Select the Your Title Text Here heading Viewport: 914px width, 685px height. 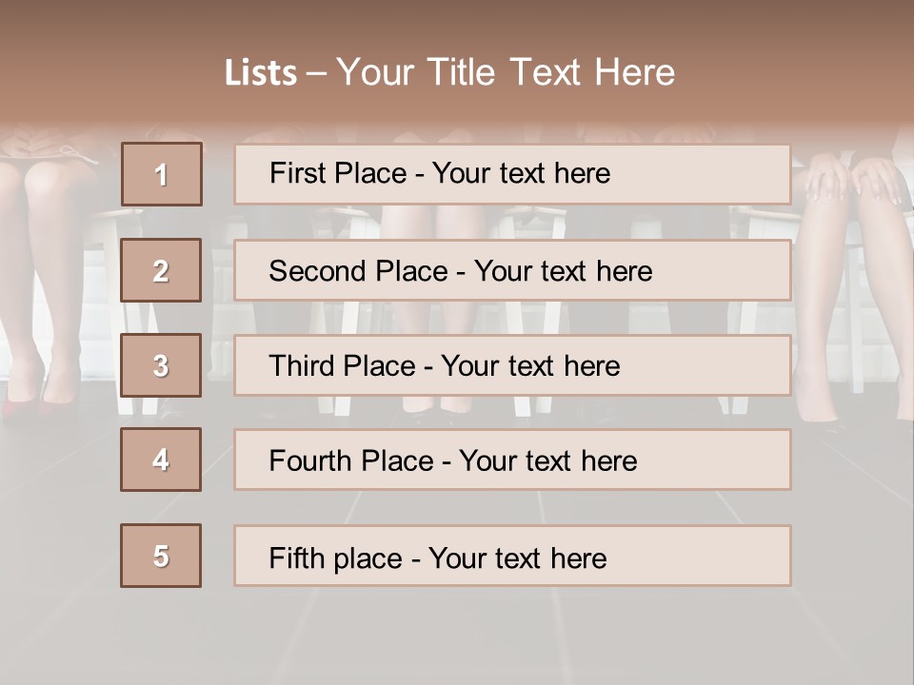point(506,72)
